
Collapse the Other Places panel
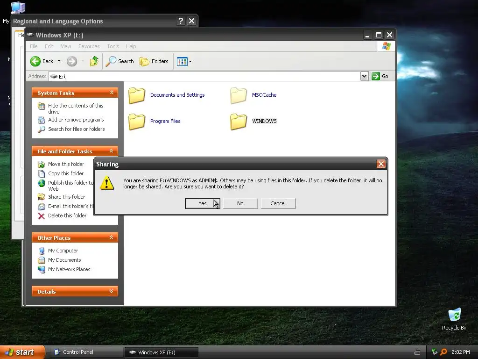pyautogui.click(x=112, y=237)
